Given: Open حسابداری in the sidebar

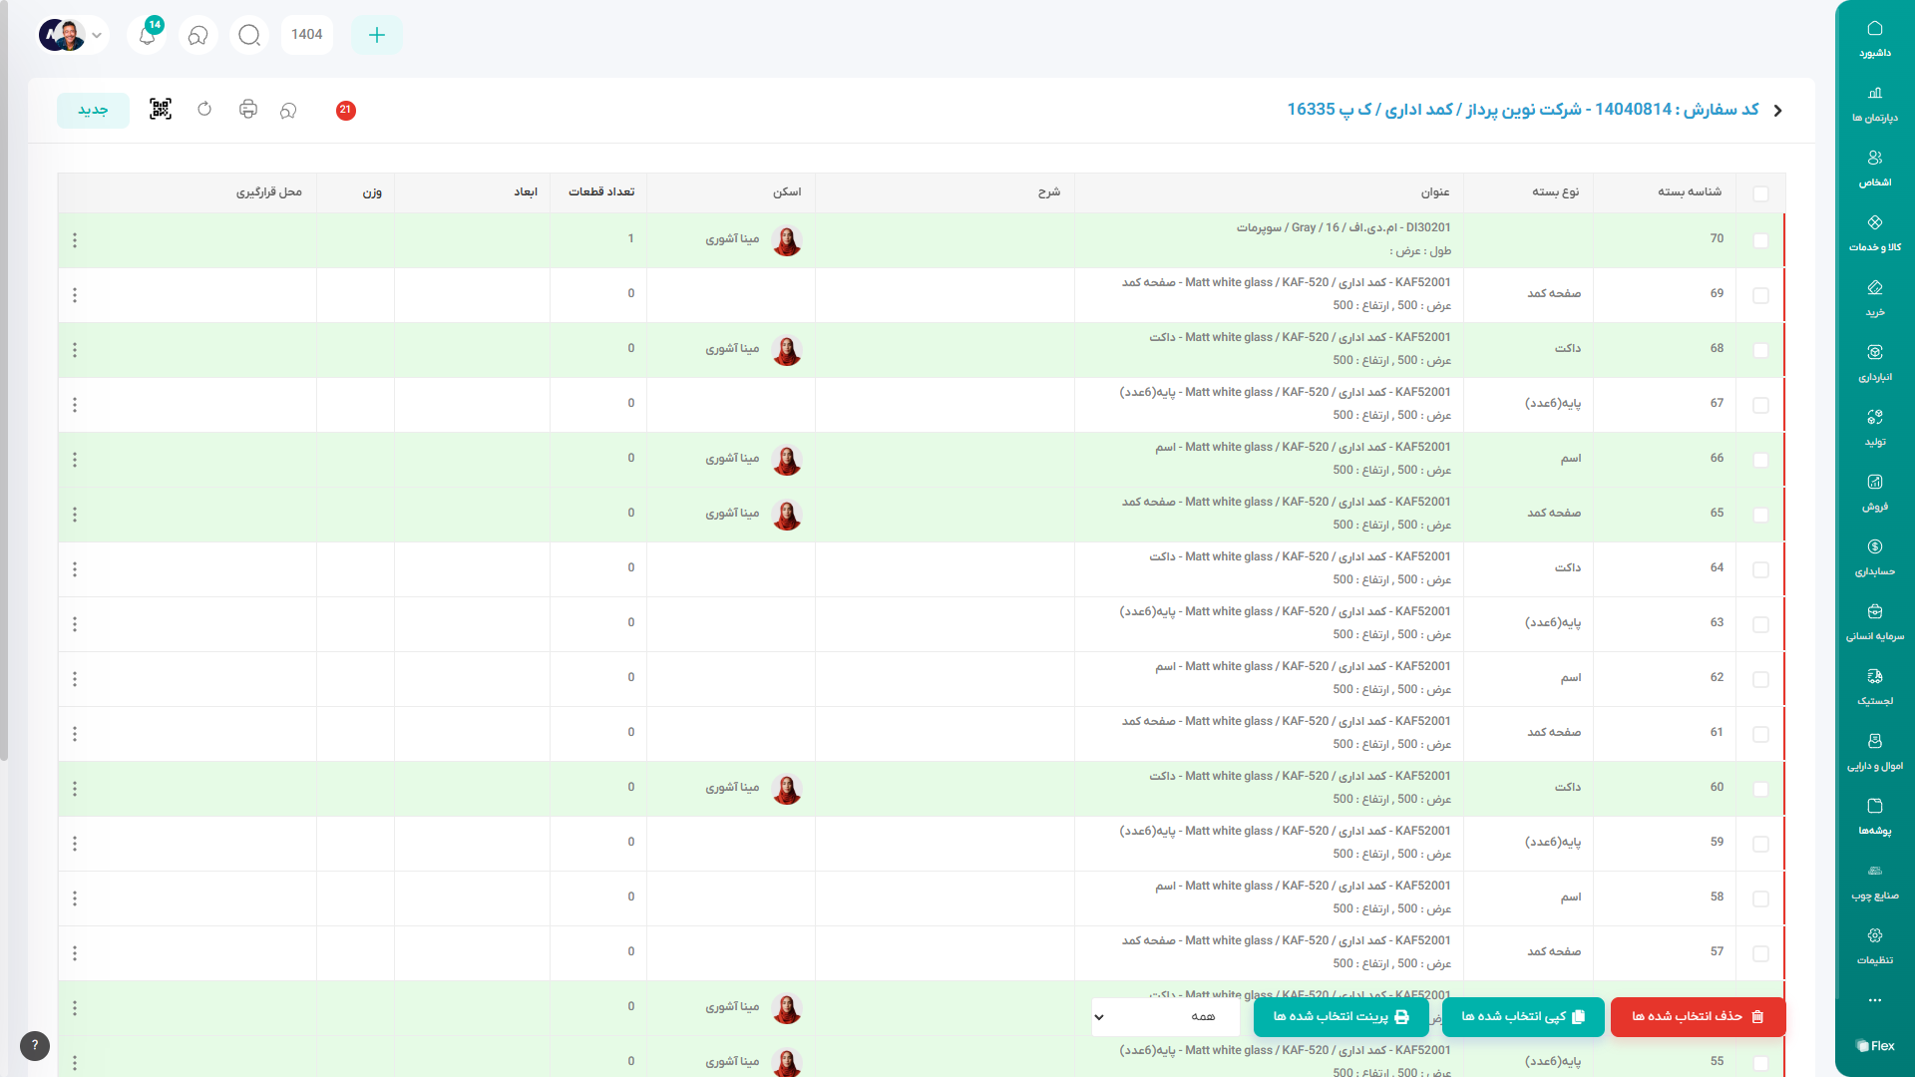Looking at the screenshot, I should pos(1874,556).
